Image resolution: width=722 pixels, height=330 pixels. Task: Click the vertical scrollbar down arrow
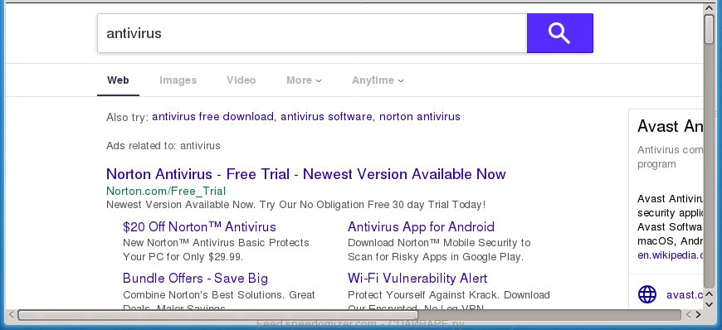(709, 303)
